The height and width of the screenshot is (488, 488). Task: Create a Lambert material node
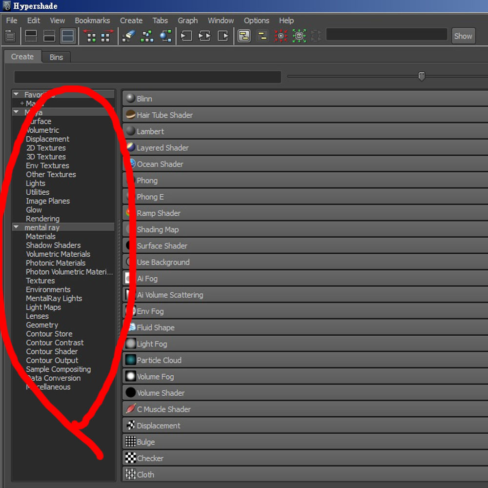(x=305, y=131)
